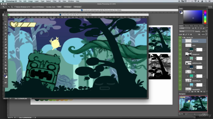
Task: Select the Blur tool
Action: point(6,51)
